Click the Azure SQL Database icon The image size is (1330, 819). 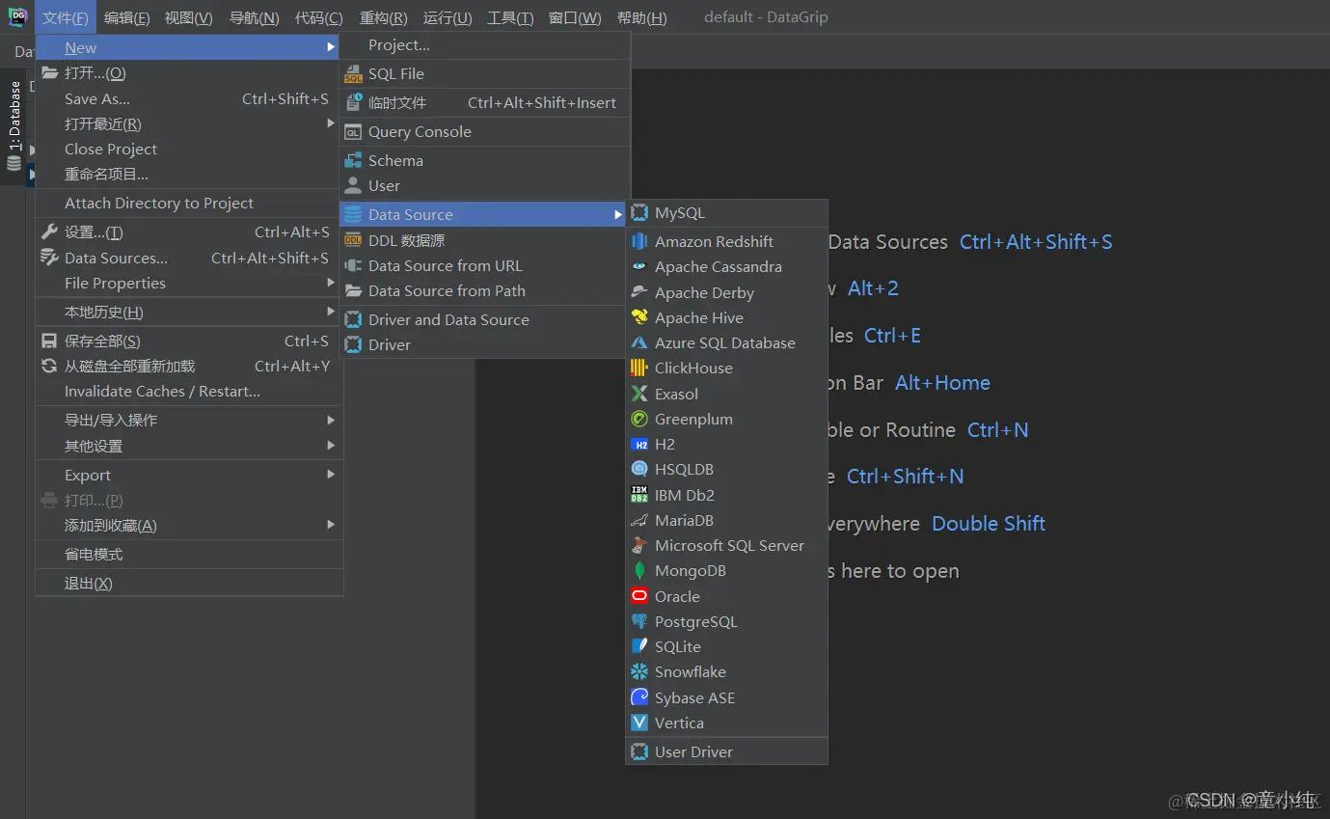pos(639,342)
